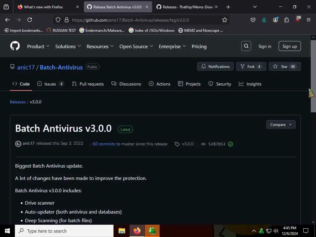Open the Firefox hamburger application menu
316x237 pixels.
click(x=309, y=20)
